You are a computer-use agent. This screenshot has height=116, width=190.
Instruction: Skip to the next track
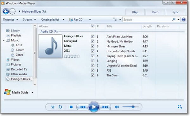105,107
